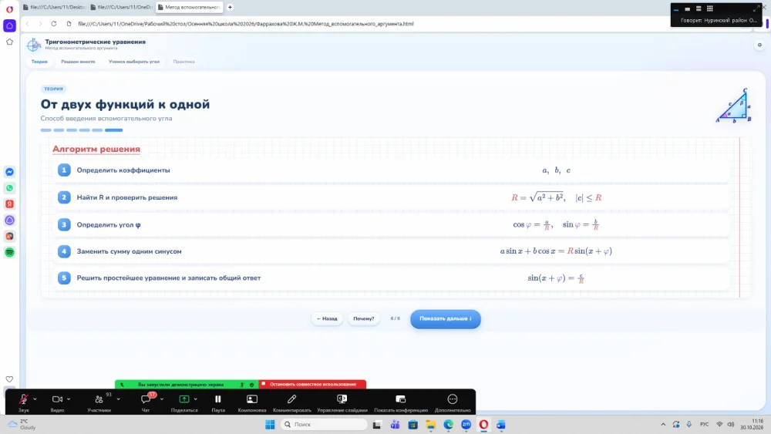Open Zoom from the Windows taskbar
The width and height of the screenshot is (771, 434).
pyautogui.click(x=466, y=425)
